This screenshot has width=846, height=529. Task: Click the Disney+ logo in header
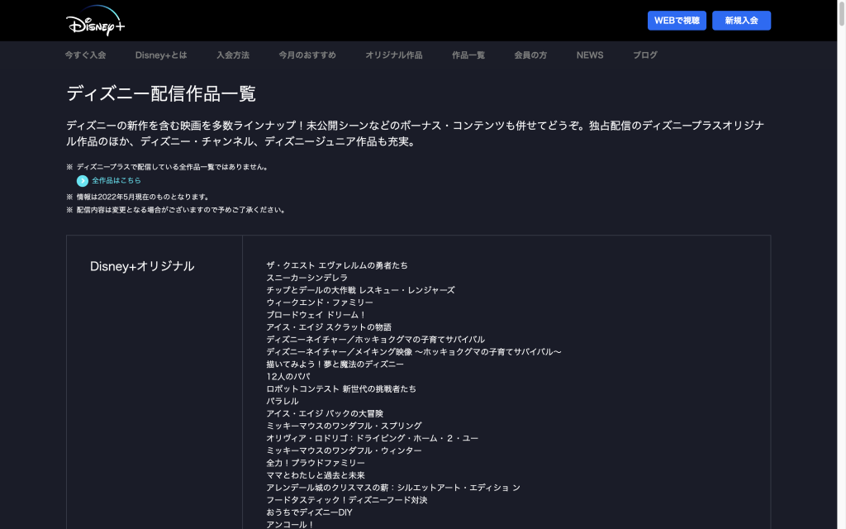(x=96, y=21)
